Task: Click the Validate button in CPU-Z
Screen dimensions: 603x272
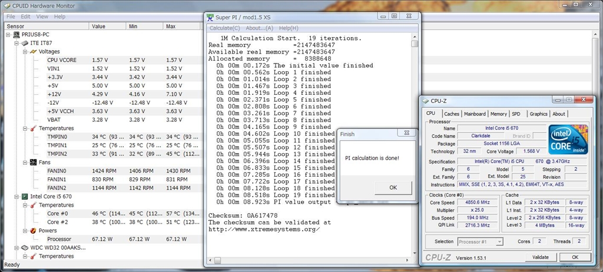Action: [x=540, y=257]
